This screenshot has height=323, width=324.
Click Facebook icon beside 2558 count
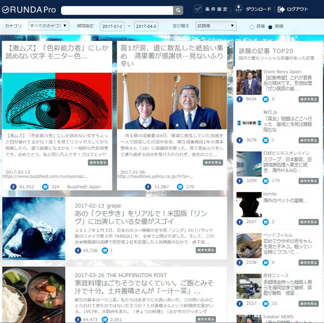point(239,263)
